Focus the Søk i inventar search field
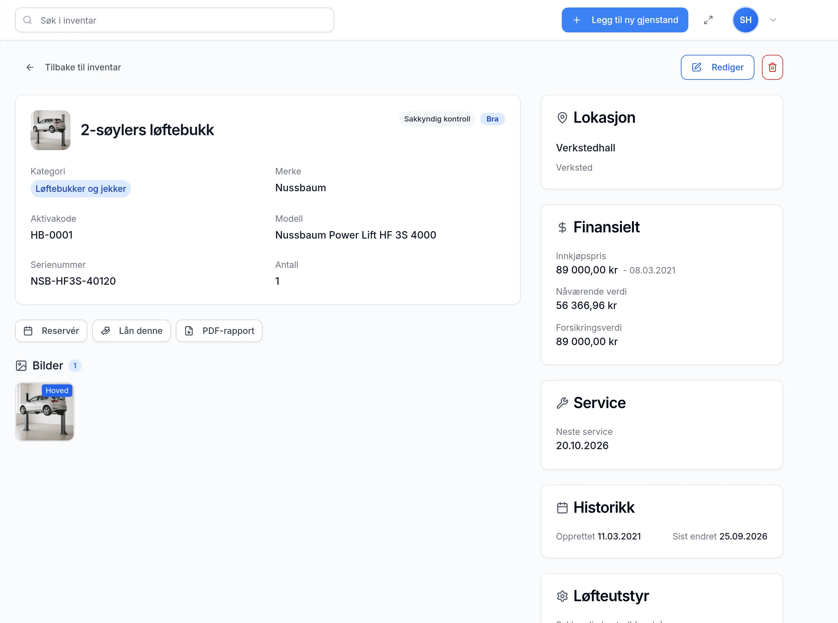The width and height of the screenshot is (838, 623). pos(174,20)
